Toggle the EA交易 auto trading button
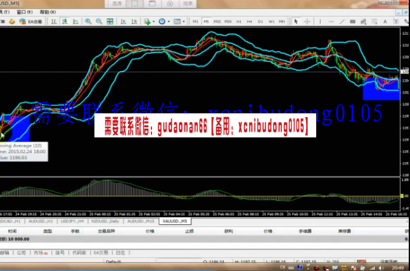The image size is (410, 271). click(27, 22)
